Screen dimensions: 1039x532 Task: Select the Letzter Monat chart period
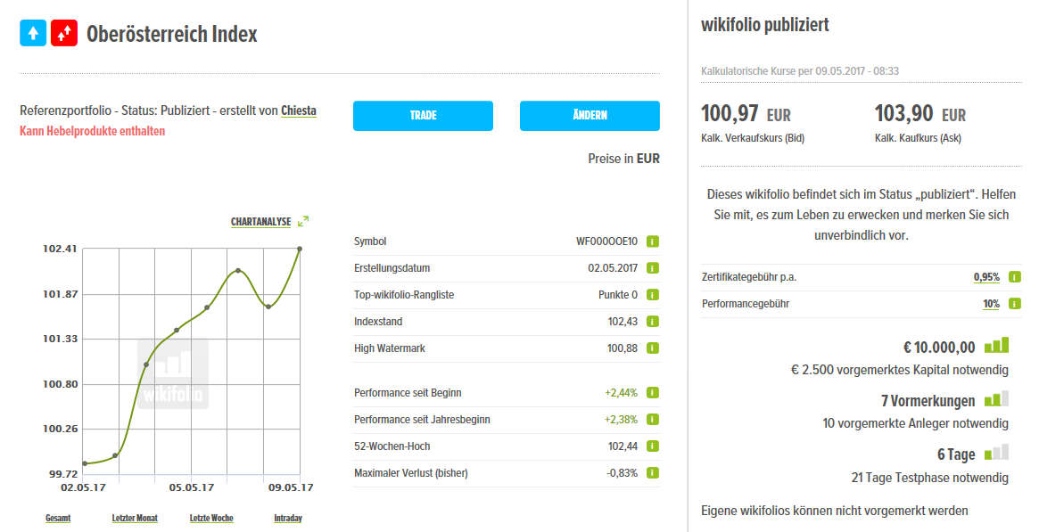pos(135,517)
